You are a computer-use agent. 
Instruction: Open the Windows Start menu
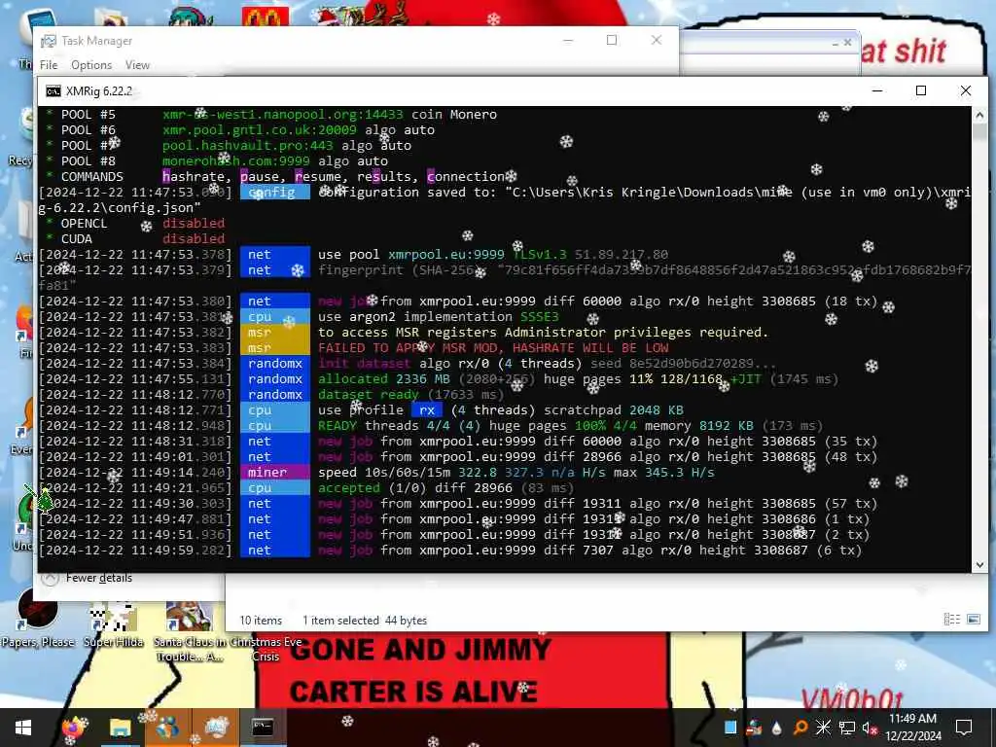(x=23, y=728)
